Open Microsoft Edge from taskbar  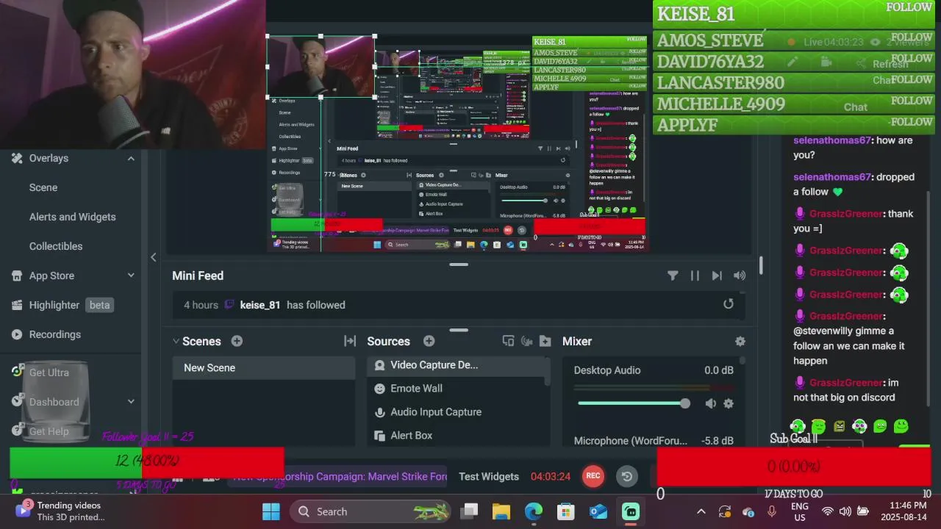click(534, 511)
